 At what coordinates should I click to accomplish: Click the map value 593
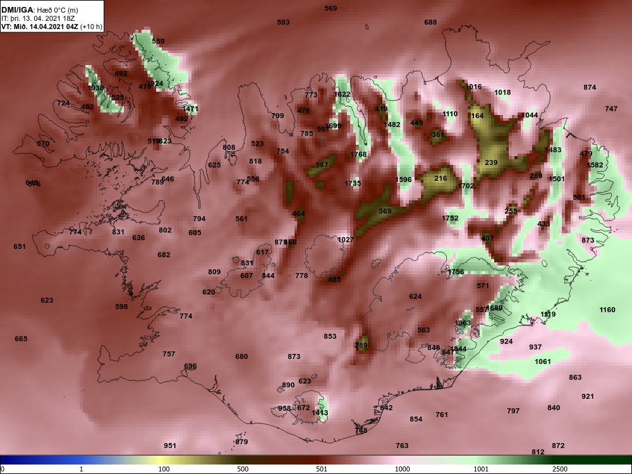[283, 22]
